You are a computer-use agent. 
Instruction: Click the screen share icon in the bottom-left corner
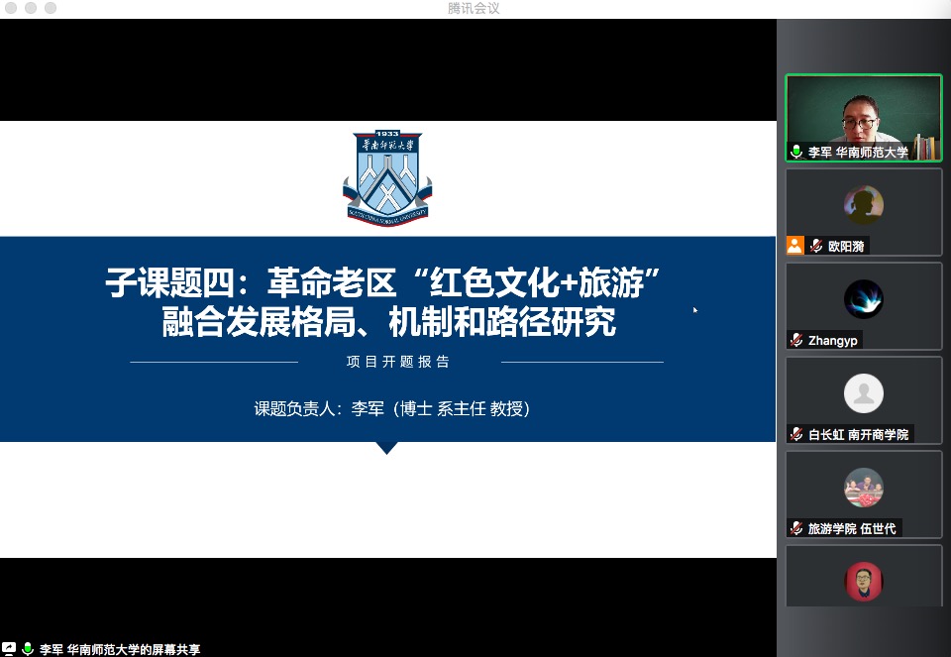click(9, 648)
